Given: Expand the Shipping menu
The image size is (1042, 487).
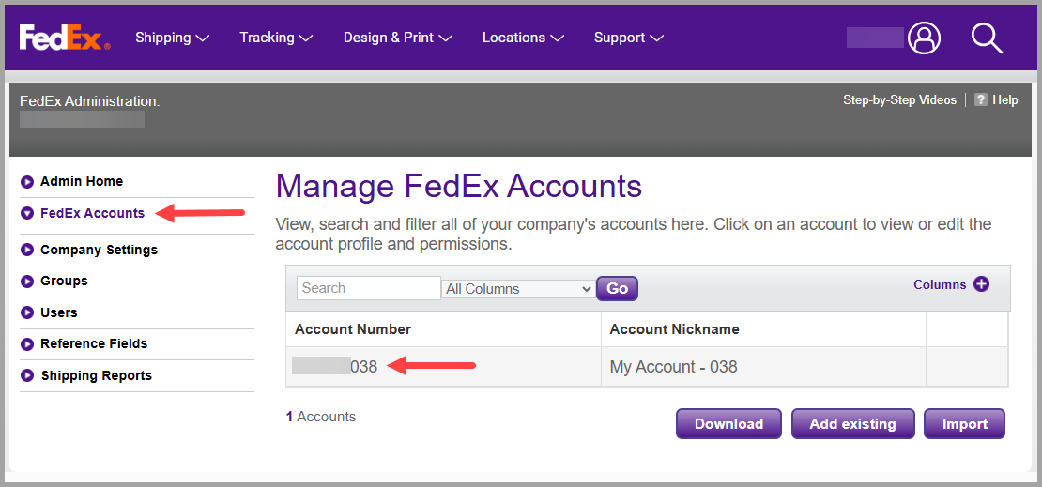Looking at the screenshot, I should point(172,38).
